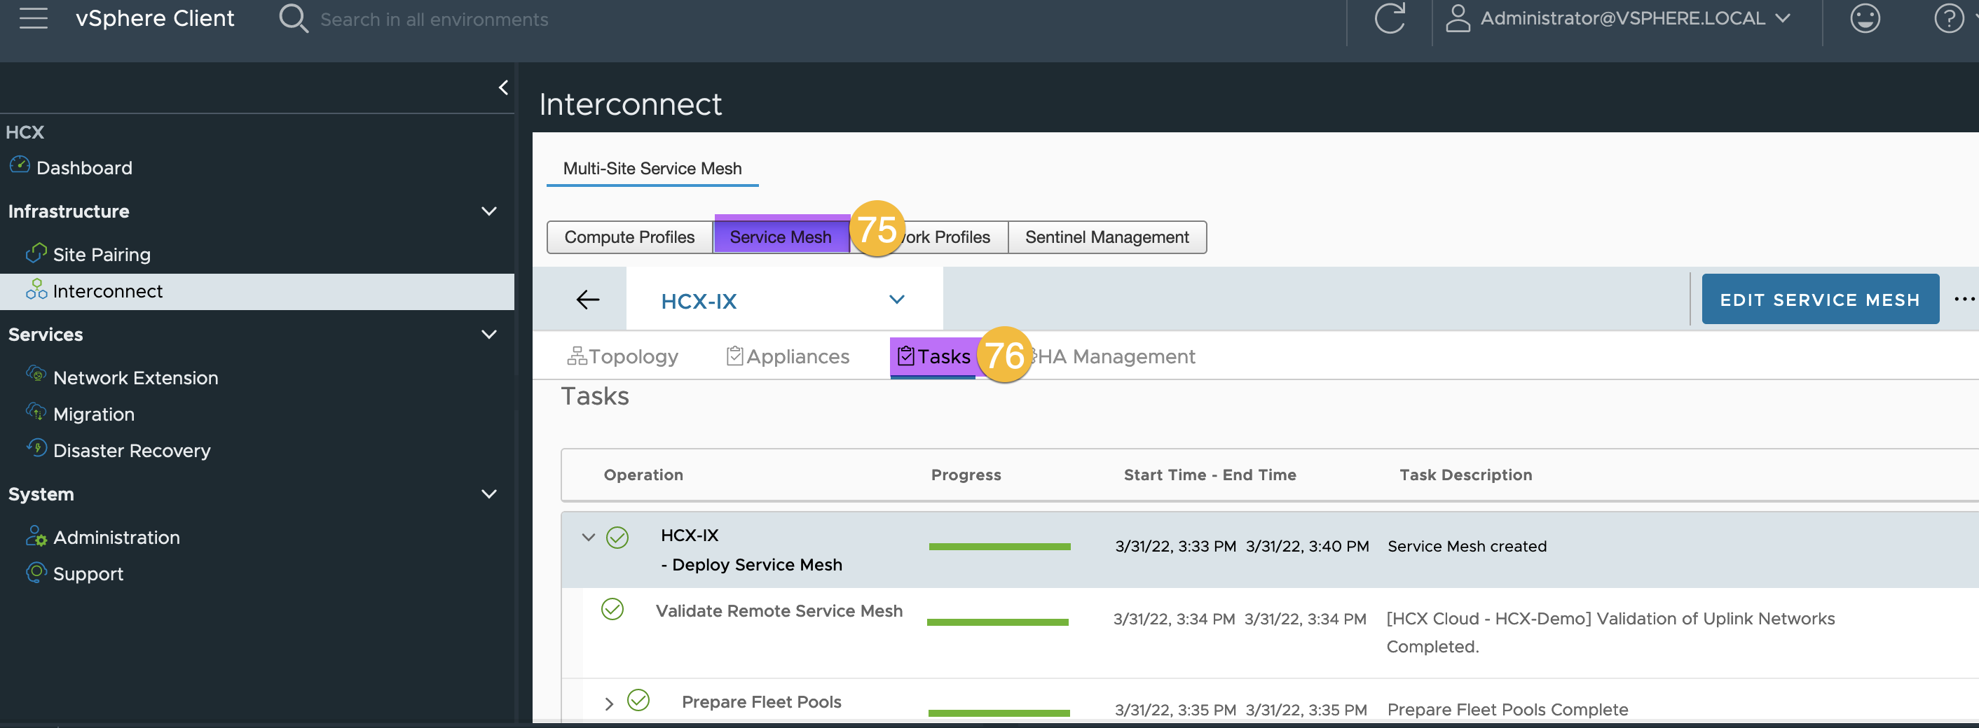Click the Edit Service Mesh button
Image resolution: width=1979 pixels, height=728 pixels.
click(x=1819, y=299)
